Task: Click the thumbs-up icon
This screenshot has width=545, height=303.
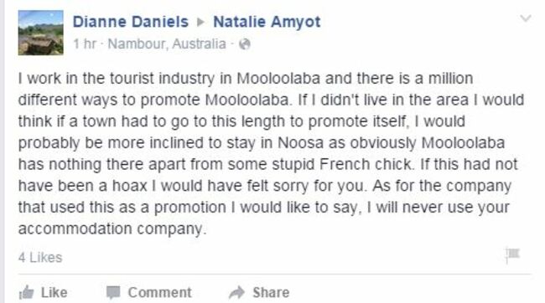Action: (27, 293)
